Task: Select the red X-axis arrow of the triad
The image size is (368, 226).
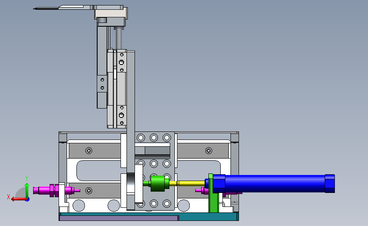Action: (19, 199)
